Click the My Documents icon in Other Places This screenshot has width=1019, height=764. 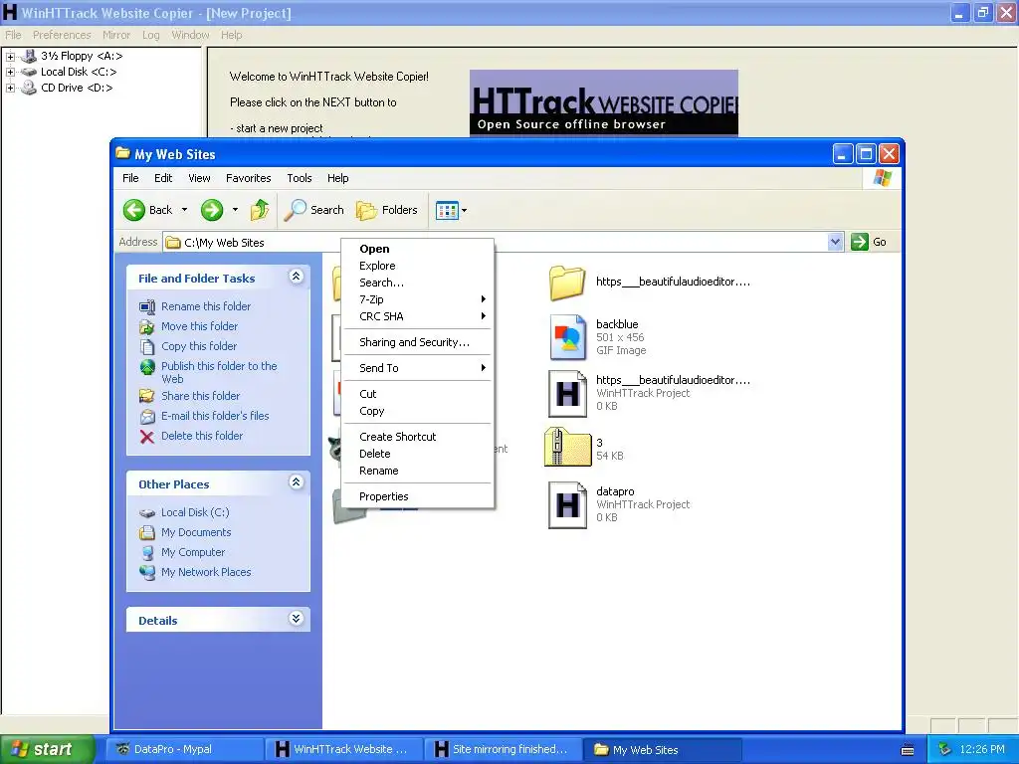[x=147, y=533]
